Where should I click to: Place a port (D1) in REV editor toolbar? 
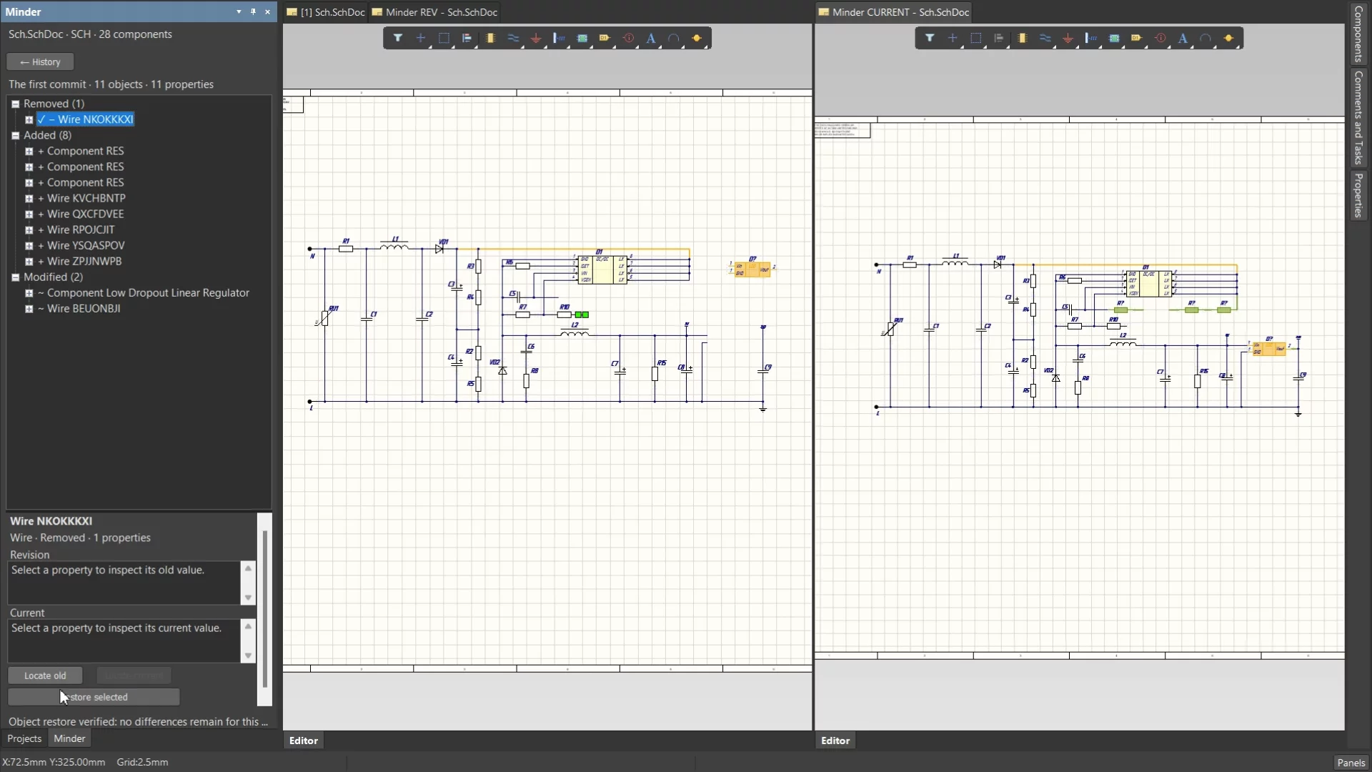(x=605, y=39)
